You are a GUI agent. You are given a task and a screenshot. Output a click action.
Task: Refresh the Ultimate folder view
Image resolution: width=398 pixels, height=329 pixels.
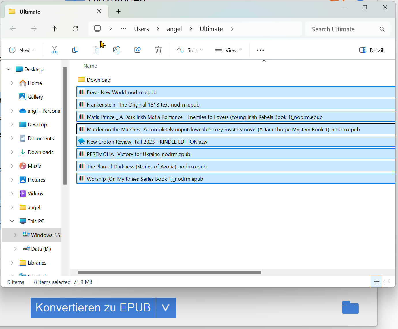(x=75, y=29)
